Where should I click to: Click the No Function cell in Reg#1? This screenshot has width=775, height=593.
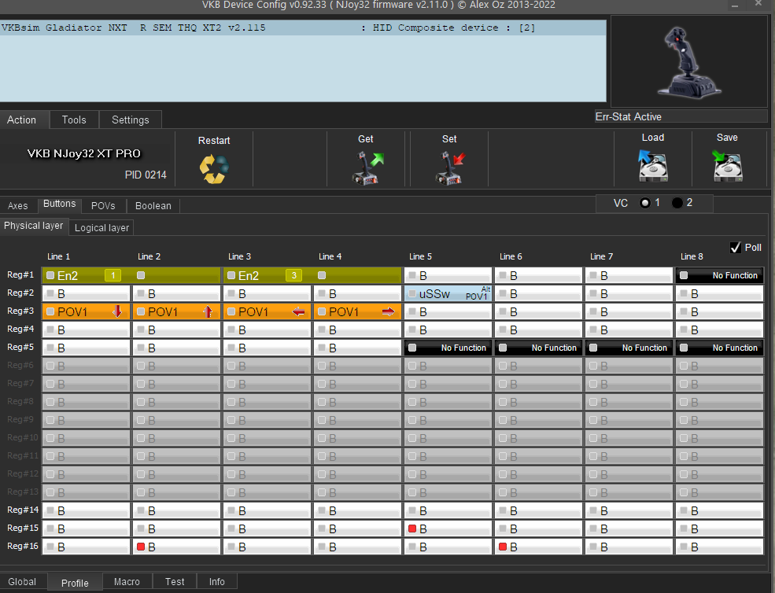(x=719, y=275)
